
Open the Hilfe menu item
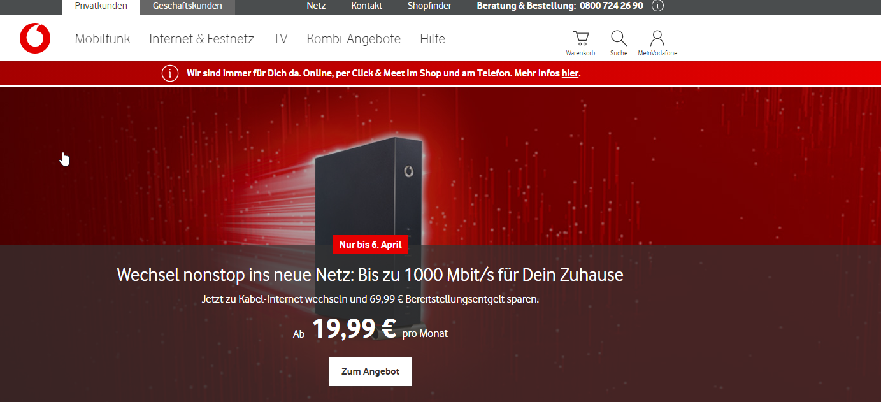[x=433, y=39]
